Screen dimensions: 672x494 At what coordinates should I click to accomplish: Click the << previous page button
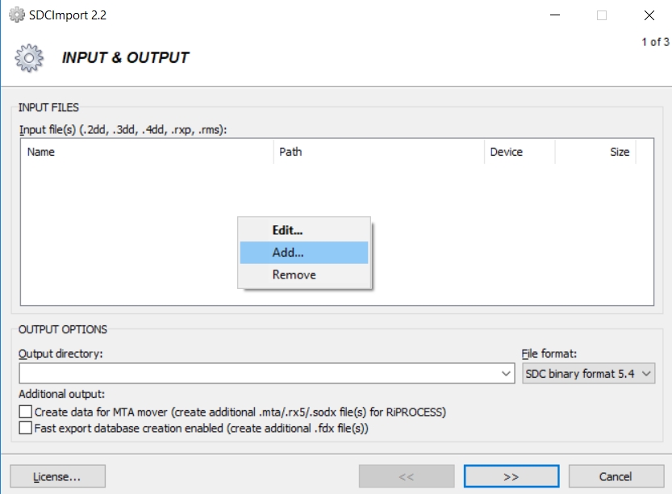click(407, 476)
